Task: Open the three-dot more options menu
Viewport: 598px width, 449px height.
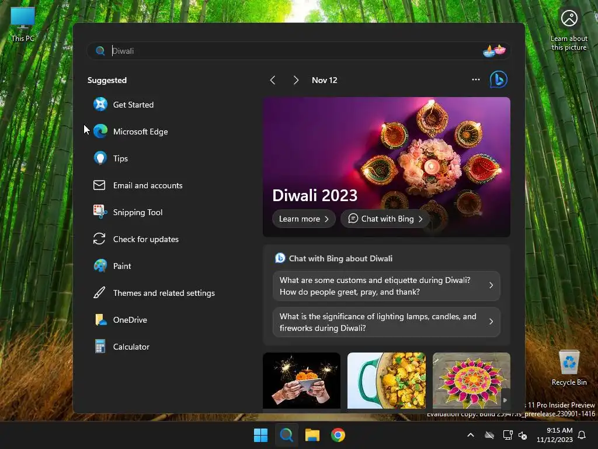Action: (x=475, y=80)
